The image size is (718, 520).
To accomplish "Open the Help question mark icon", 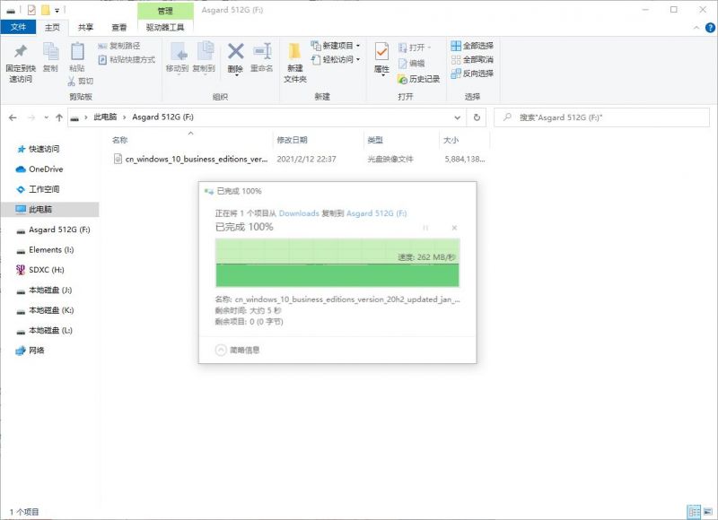I will pyautogui.click(x=710, y=28).
